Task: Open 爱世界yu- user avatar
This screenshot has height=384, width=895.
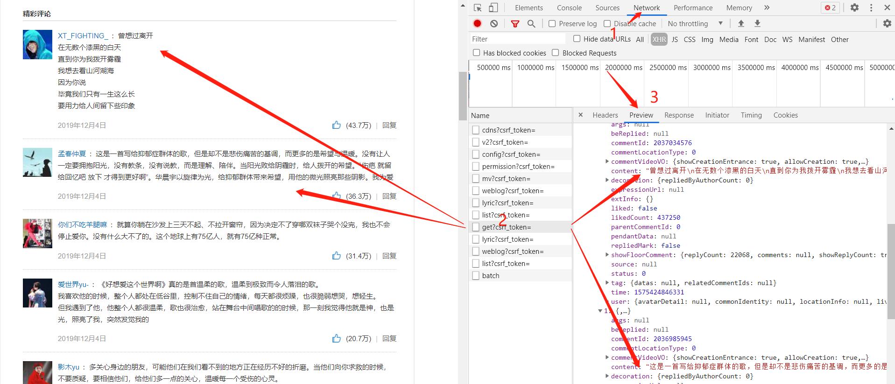Action: point(37,293)
